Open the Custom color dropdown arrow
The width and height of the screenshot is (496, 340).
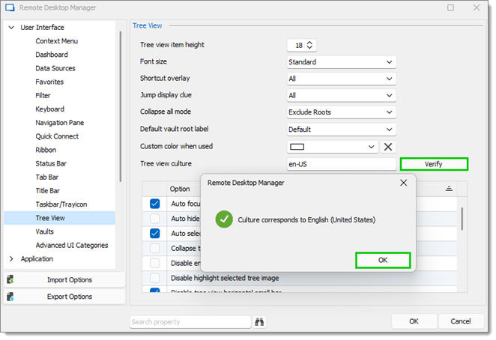tap(372, 147)
